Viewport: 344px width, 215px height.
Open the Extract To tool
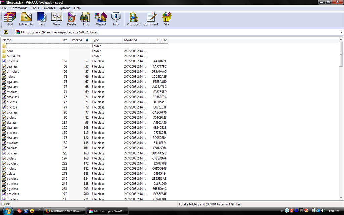coord(26,19)
